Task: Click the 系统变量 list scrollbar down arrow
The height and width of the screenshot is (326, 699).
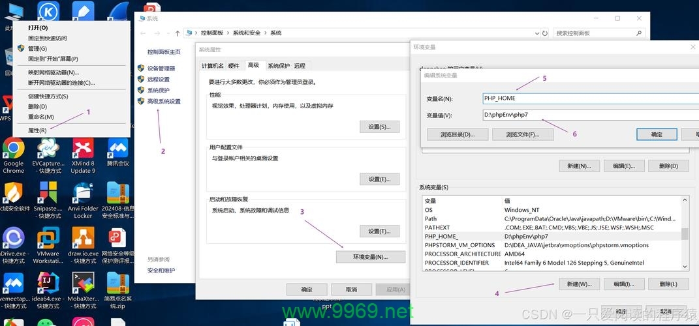Action: (686, 266)
